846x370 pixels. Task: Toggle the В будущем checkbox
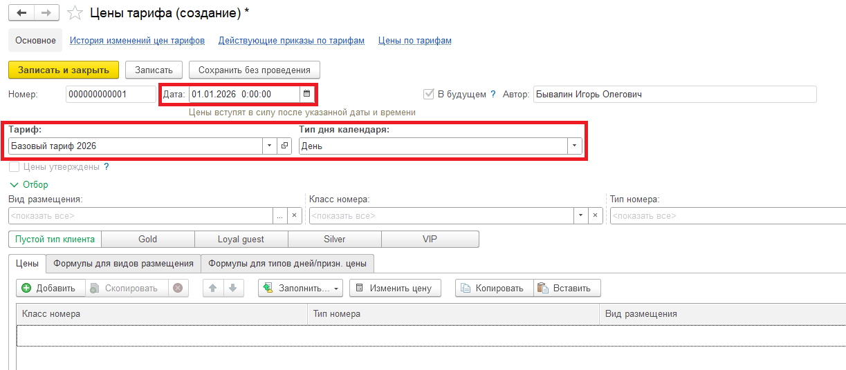[428, 95]
